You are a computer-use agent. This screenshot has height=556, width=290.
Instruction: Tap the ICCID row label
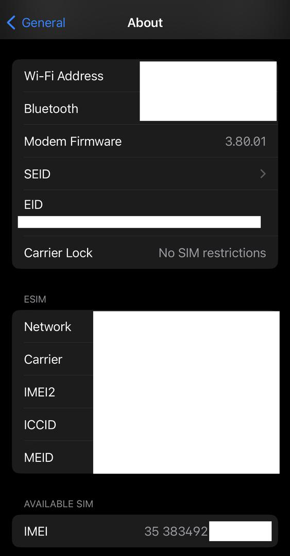click(x=40, y=425)
